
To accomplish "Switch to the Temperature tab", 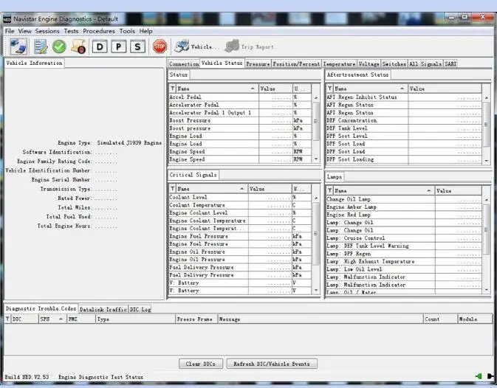I will pos(339,64).
